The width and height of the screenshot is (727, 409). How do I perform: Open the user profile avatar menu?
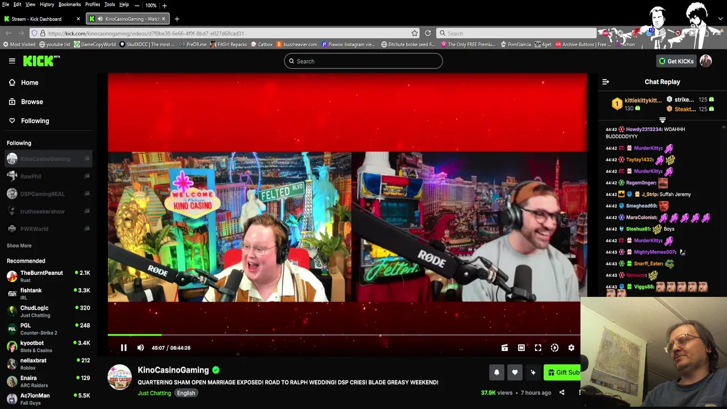pyautogui.click(x=706, y=61)
